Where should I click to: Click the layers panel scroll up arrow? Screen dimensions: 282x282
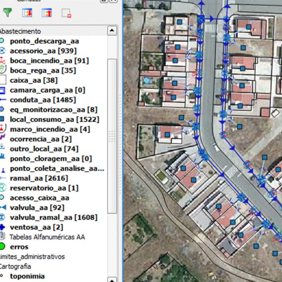coord(112,31)
